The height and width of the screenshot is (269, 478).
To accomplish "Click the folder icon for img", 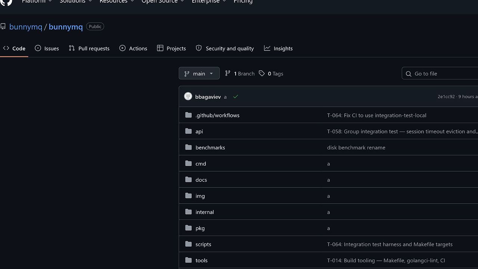I will (x=189, y=195).
